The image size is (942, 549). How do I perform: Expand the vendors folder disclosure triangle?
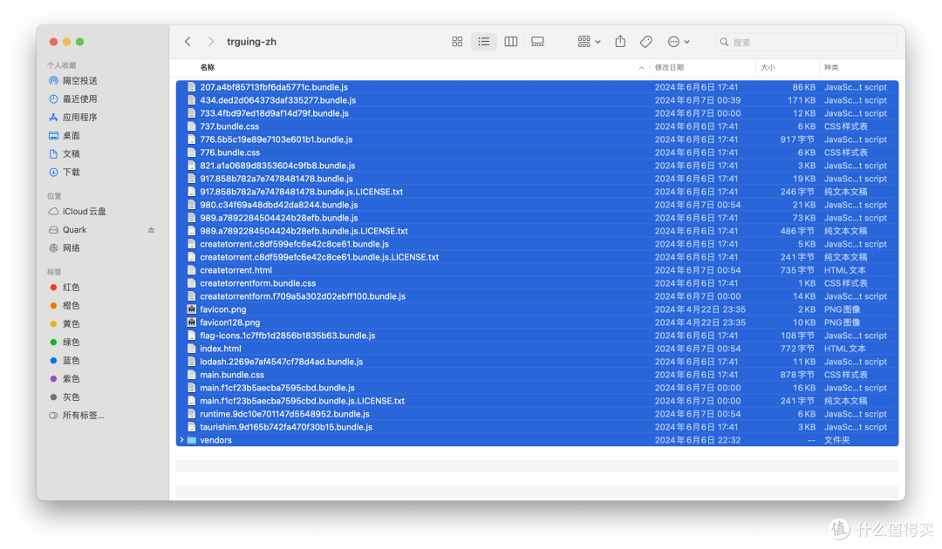[x=182, y=440]
